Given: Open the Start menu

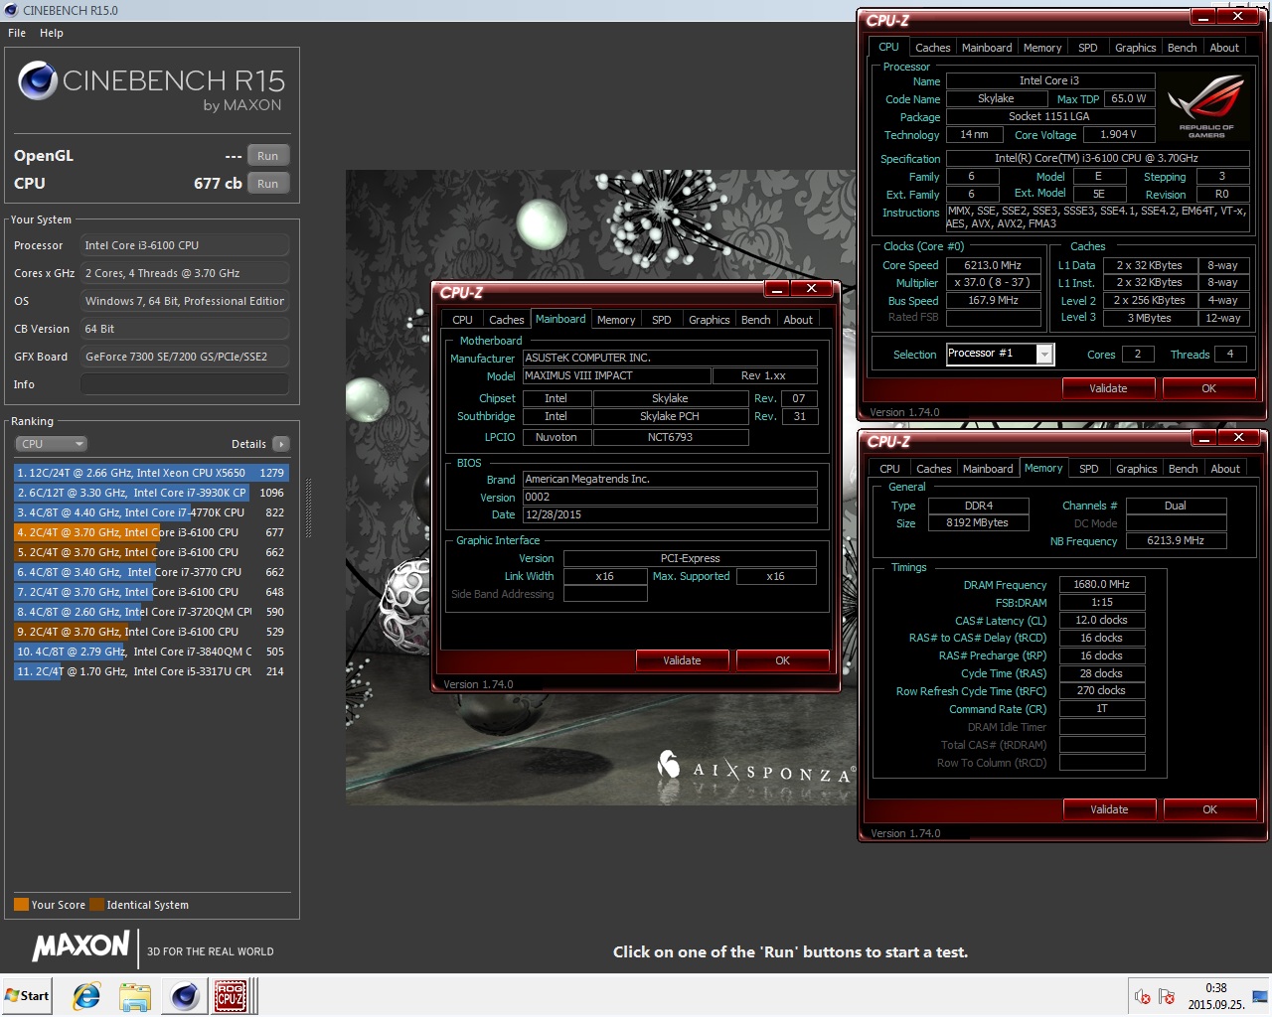Looking at the screenshot, I should coord(28,996).
